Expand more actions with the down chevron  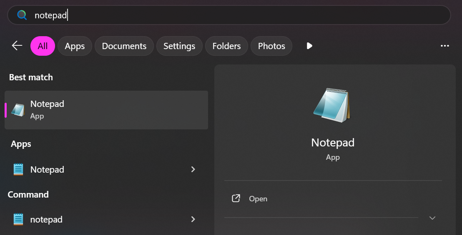(432, 218)
